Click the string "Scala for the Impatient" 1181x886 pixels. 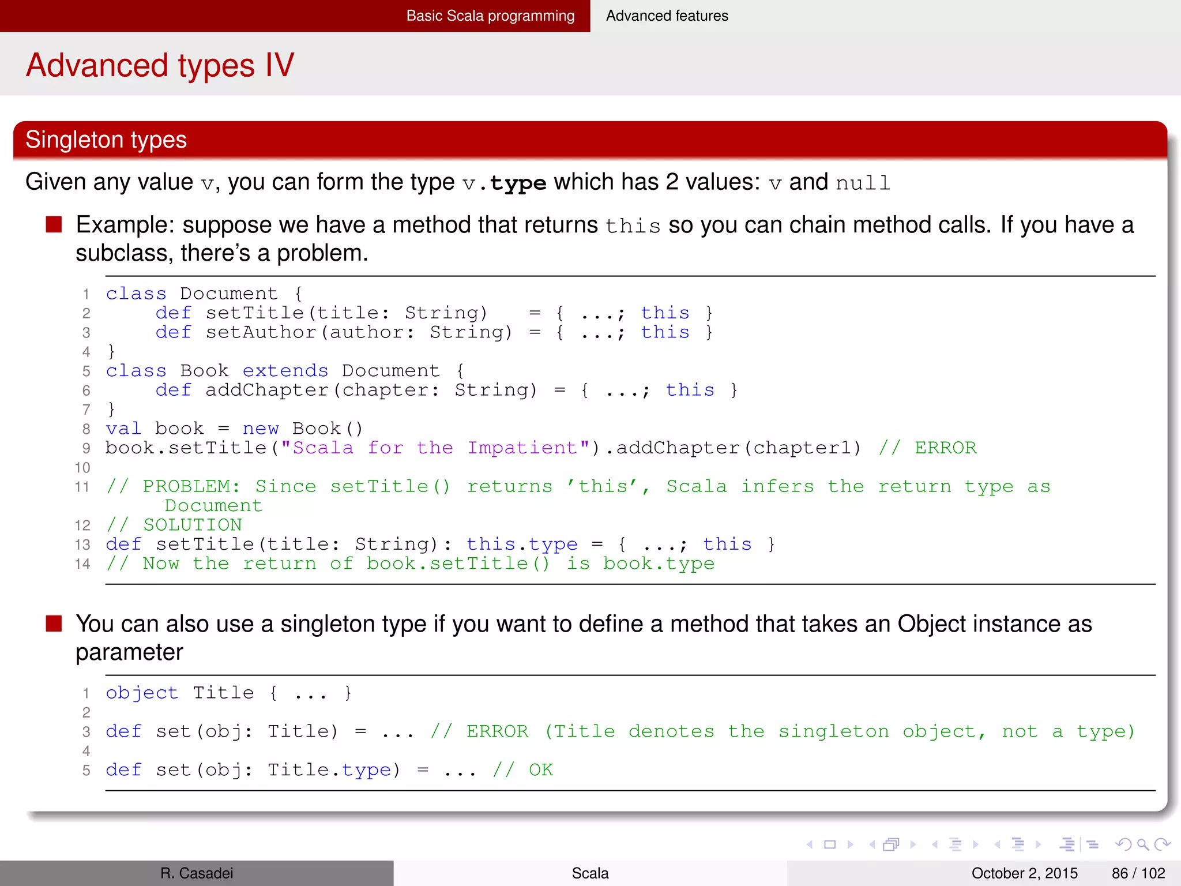click(x=435, y=448)
